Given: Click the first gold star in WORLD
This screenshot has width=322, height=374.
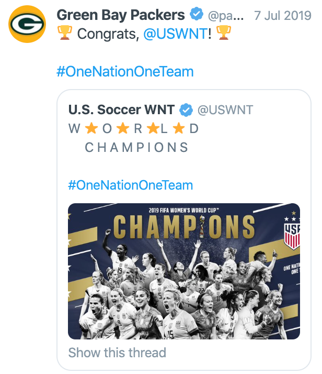Looking at the screenshot, I should (91, 128).
